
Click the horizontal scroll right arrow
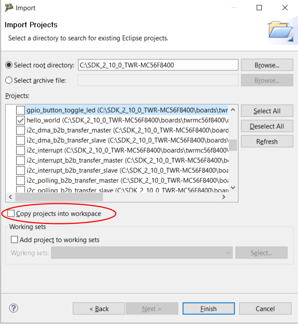click(x=224, y=197)
